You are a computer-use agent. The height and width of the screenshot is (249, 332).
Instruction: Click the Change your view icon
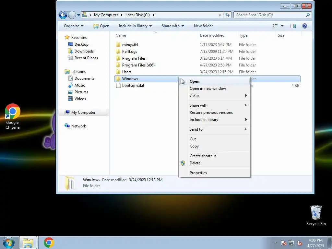[x=275, y=26]
